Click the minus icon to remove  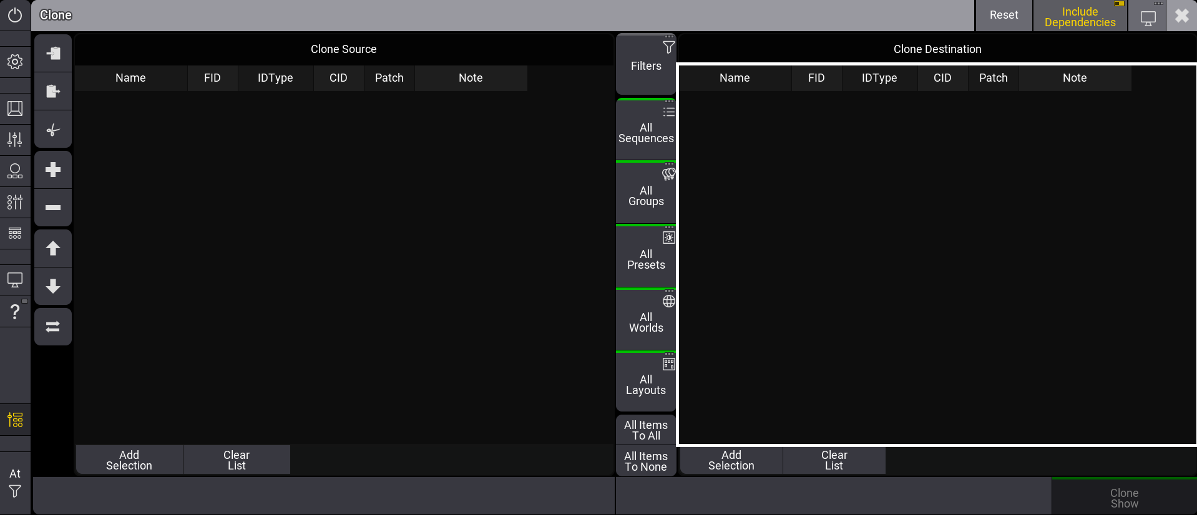pyautogui.click(x=53, y=208)
